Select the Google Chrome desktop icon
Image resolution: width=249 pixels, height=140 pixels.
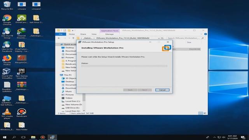tap(7, 20)
